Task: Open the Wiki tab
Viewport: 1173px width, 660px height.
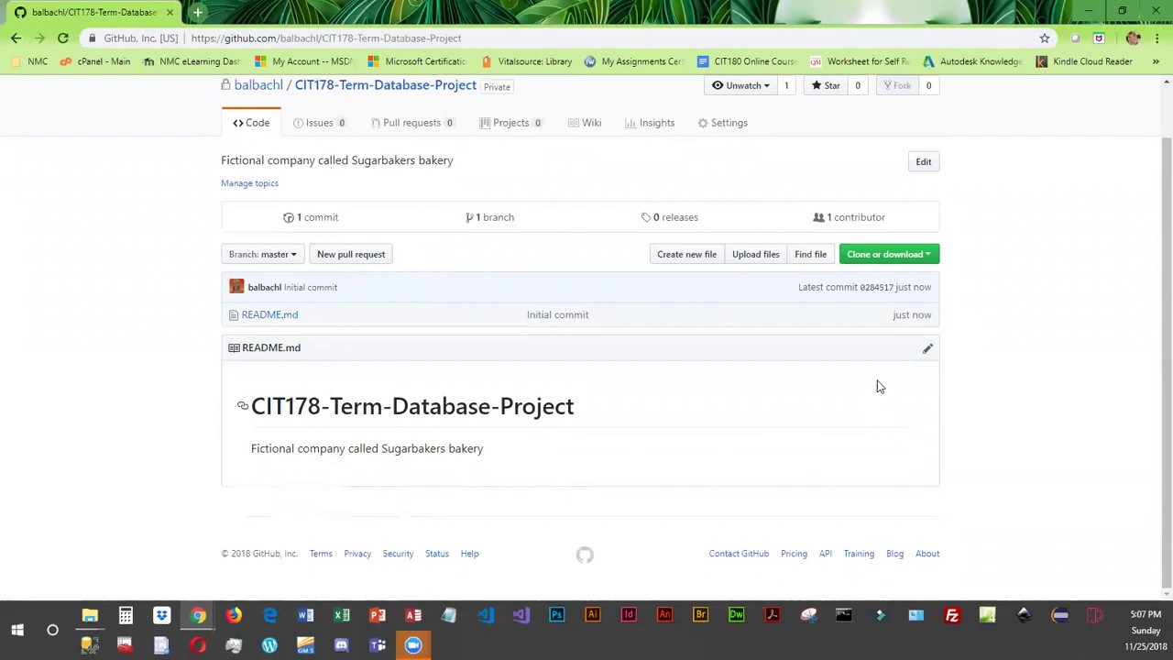Action: coord(585,123)
